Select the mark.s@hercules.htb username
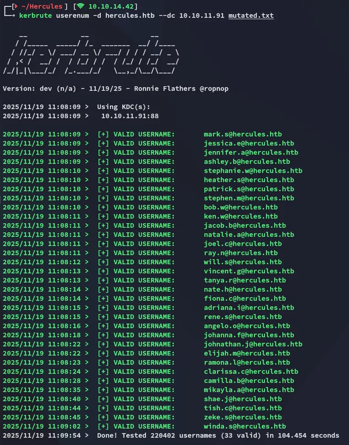Viewport: 349px width, 445px height. coord(243,134)
